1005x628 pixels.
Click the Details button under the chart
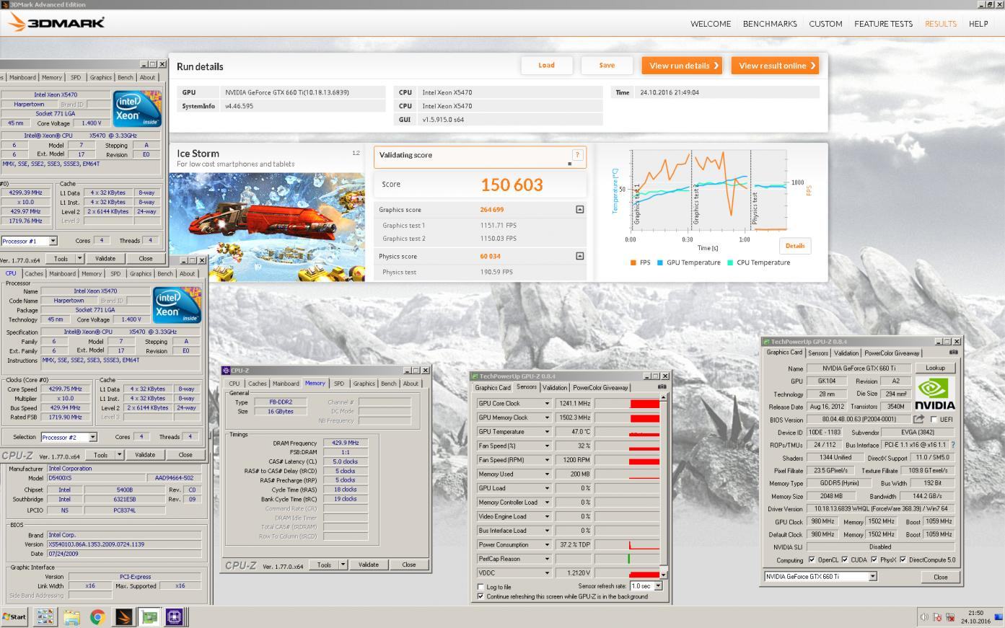(795, 246)
